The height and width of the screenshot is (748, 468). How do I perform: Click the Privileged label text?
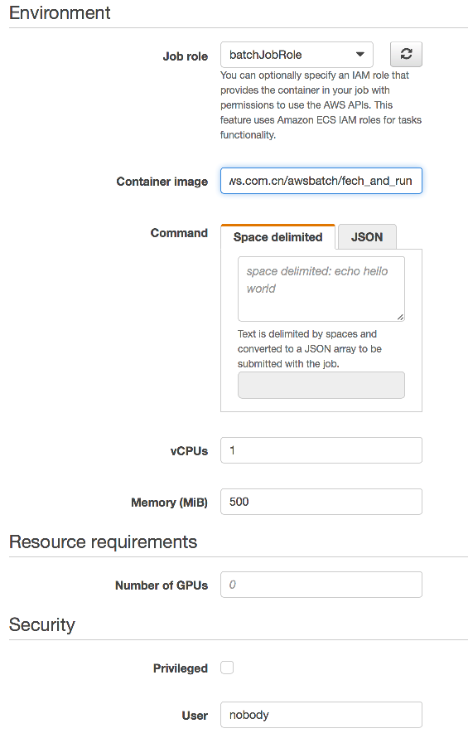180,668
